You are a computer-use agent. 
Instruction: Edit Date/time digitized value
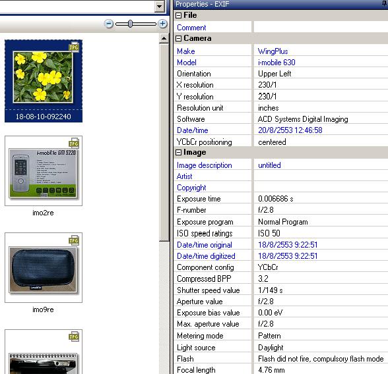(288, 256)
